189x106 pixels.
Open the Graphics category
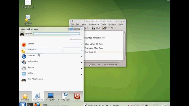(x=52, y=51)
